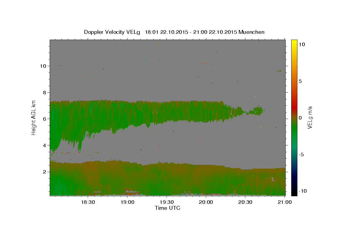The width and height of the screenshot is (353, 235).
Task: Click the colorbar value "-10" near the bottom
Action: click(x=302, y=191)
